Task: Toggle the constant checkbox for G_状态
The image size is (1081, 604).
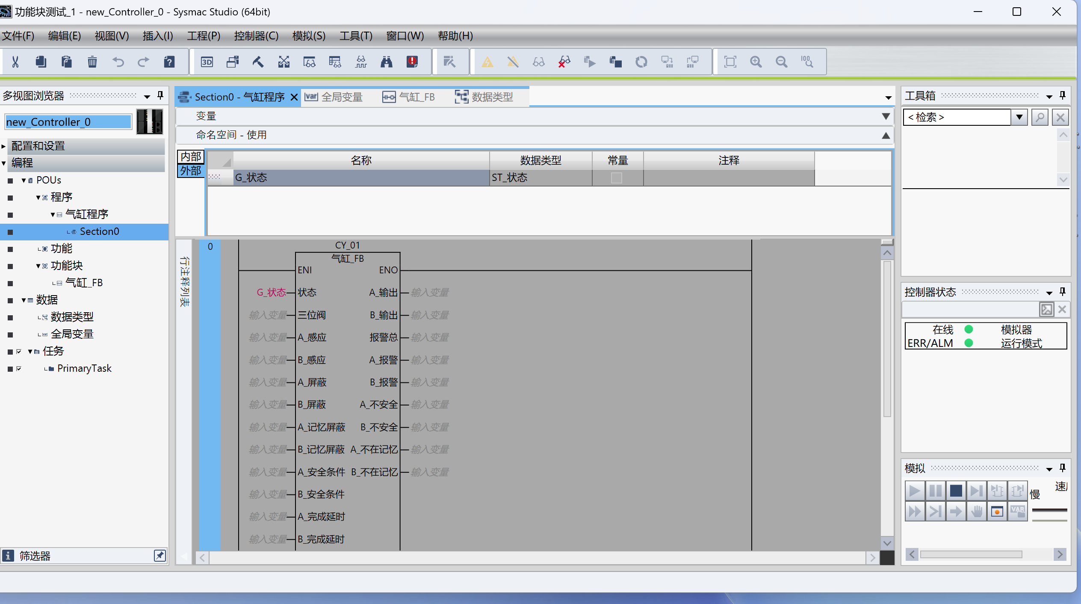Action: [616, 178]
